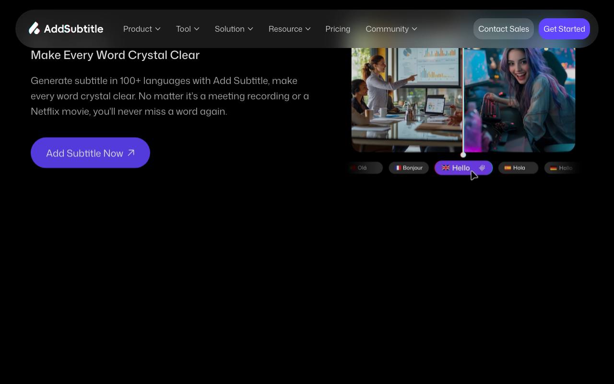The image size is (614, 384).
Task: Open the Product dropdown menu
Action: click(142, 29)
